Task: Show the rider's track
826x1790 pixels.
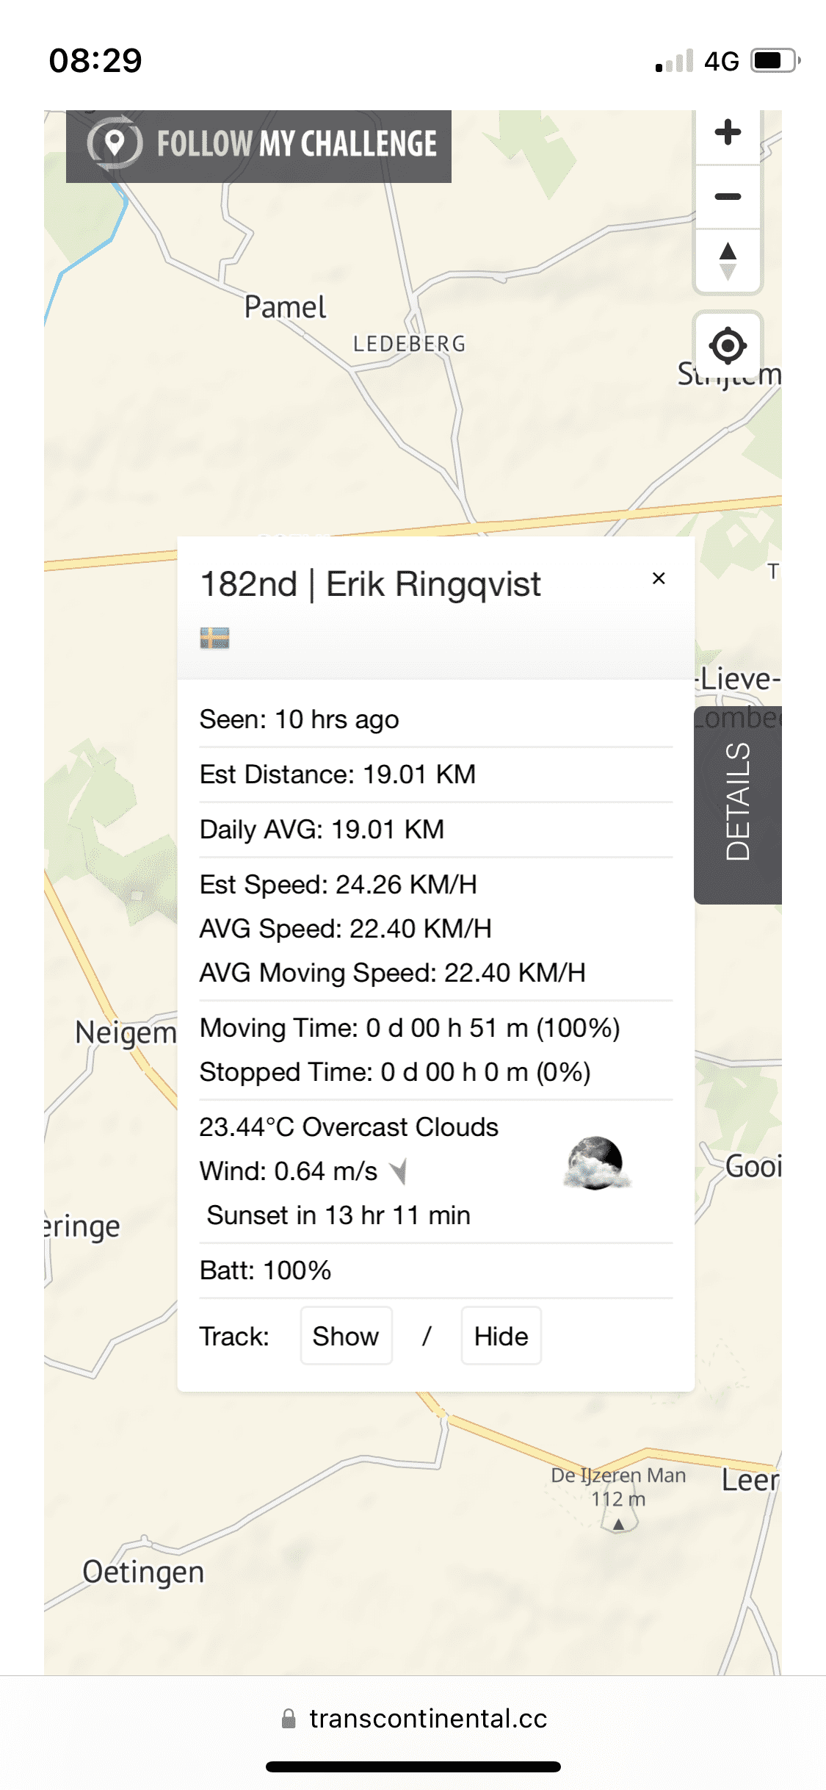Action: click(x=346, y=1336)
